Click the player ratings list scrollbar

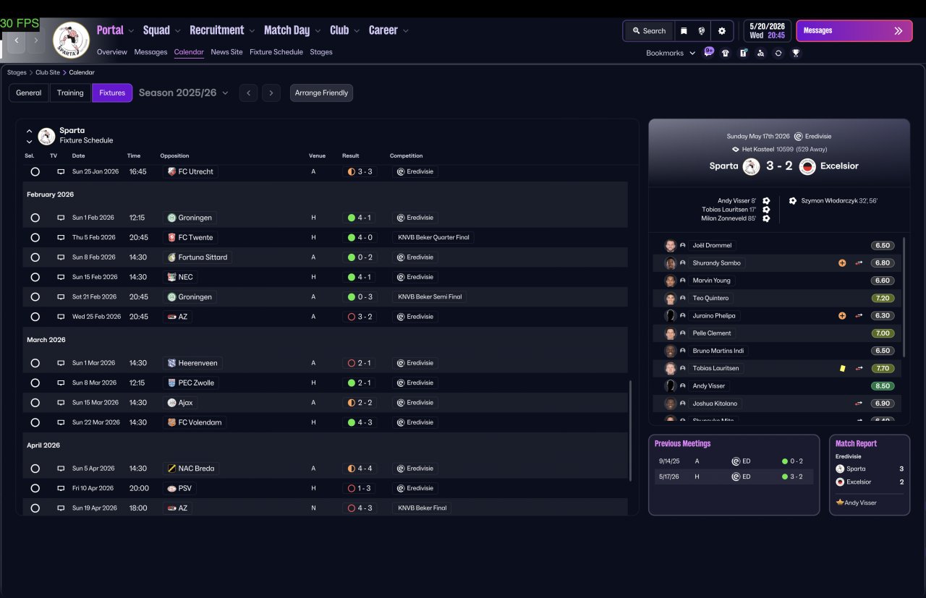tap(904, 296)
